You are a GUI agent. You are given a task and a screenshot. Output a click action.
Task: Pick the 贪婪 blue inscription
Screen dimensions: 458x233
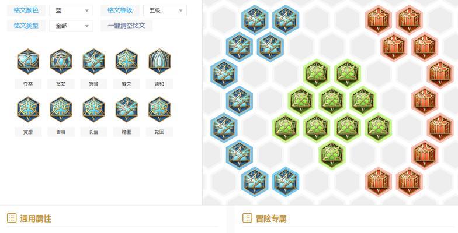[61, 61]
